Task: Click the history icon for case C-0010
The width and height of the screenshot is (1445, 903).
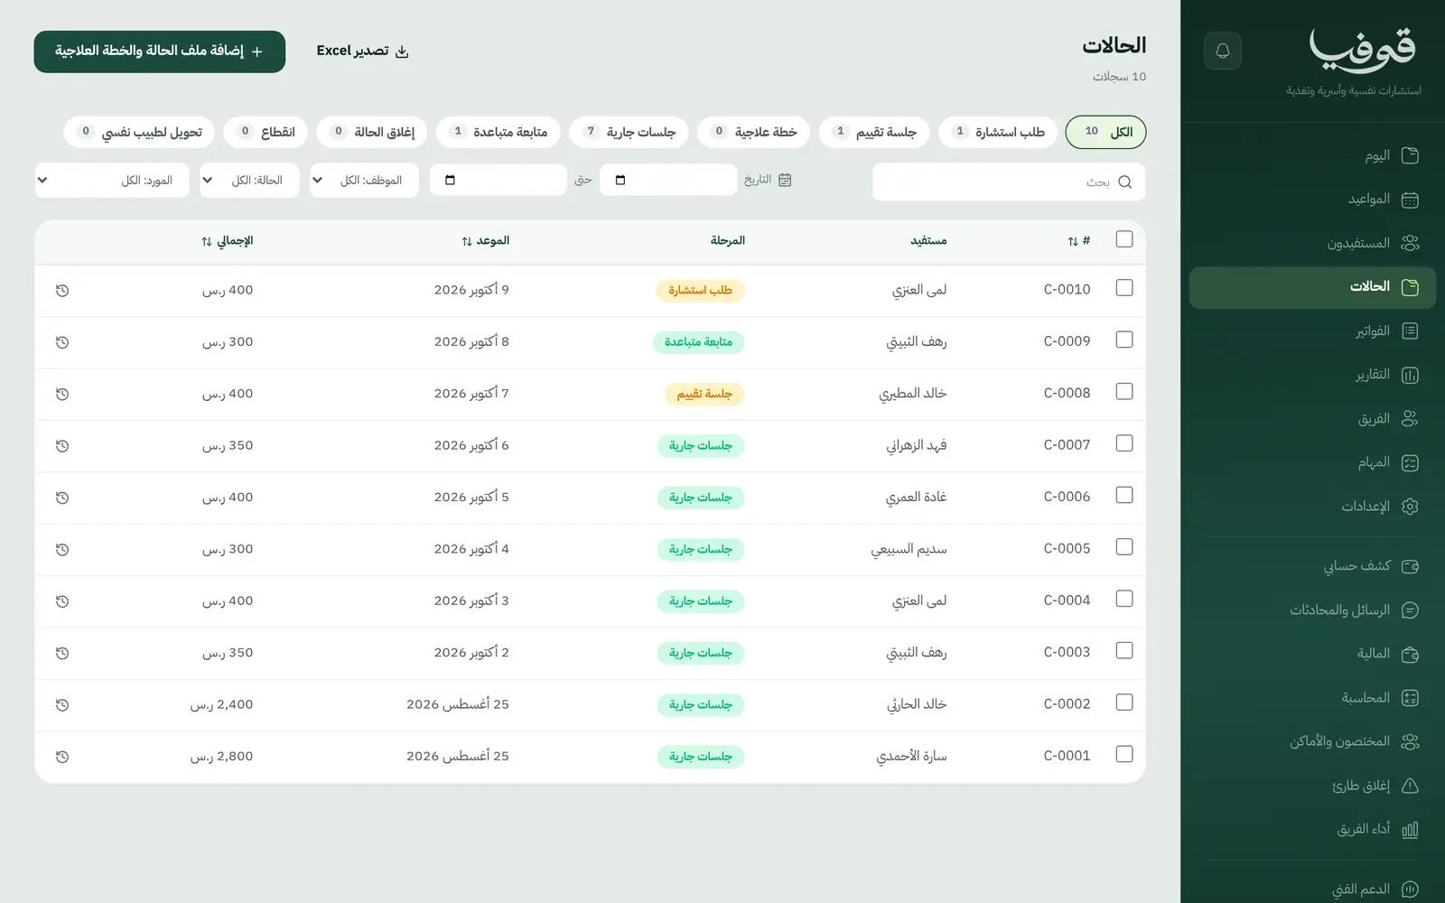Action: [62, 291]
